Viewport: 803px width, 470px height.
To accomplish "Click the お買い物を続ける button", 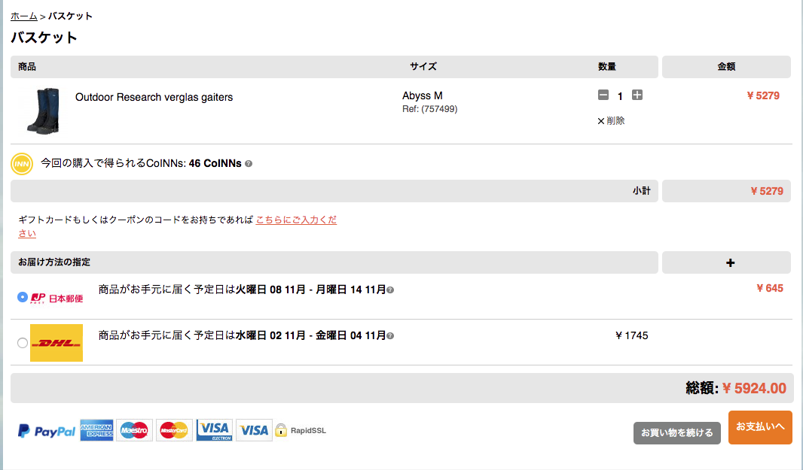I will pos(676,432).
